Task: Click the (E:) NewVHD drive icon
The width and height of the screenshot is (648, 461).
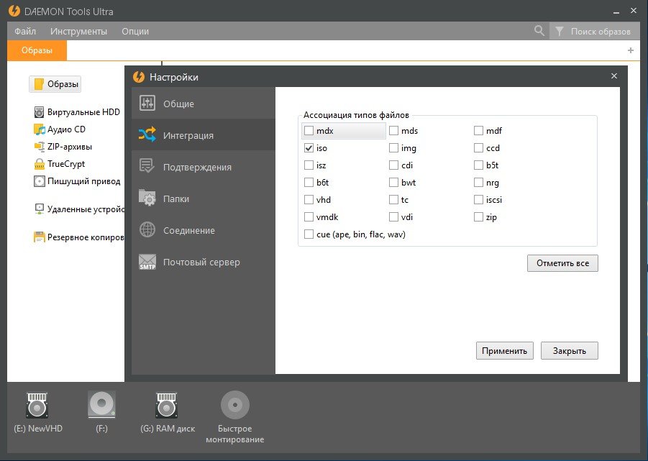Action: pyautogui.click(x=38, y=405)
